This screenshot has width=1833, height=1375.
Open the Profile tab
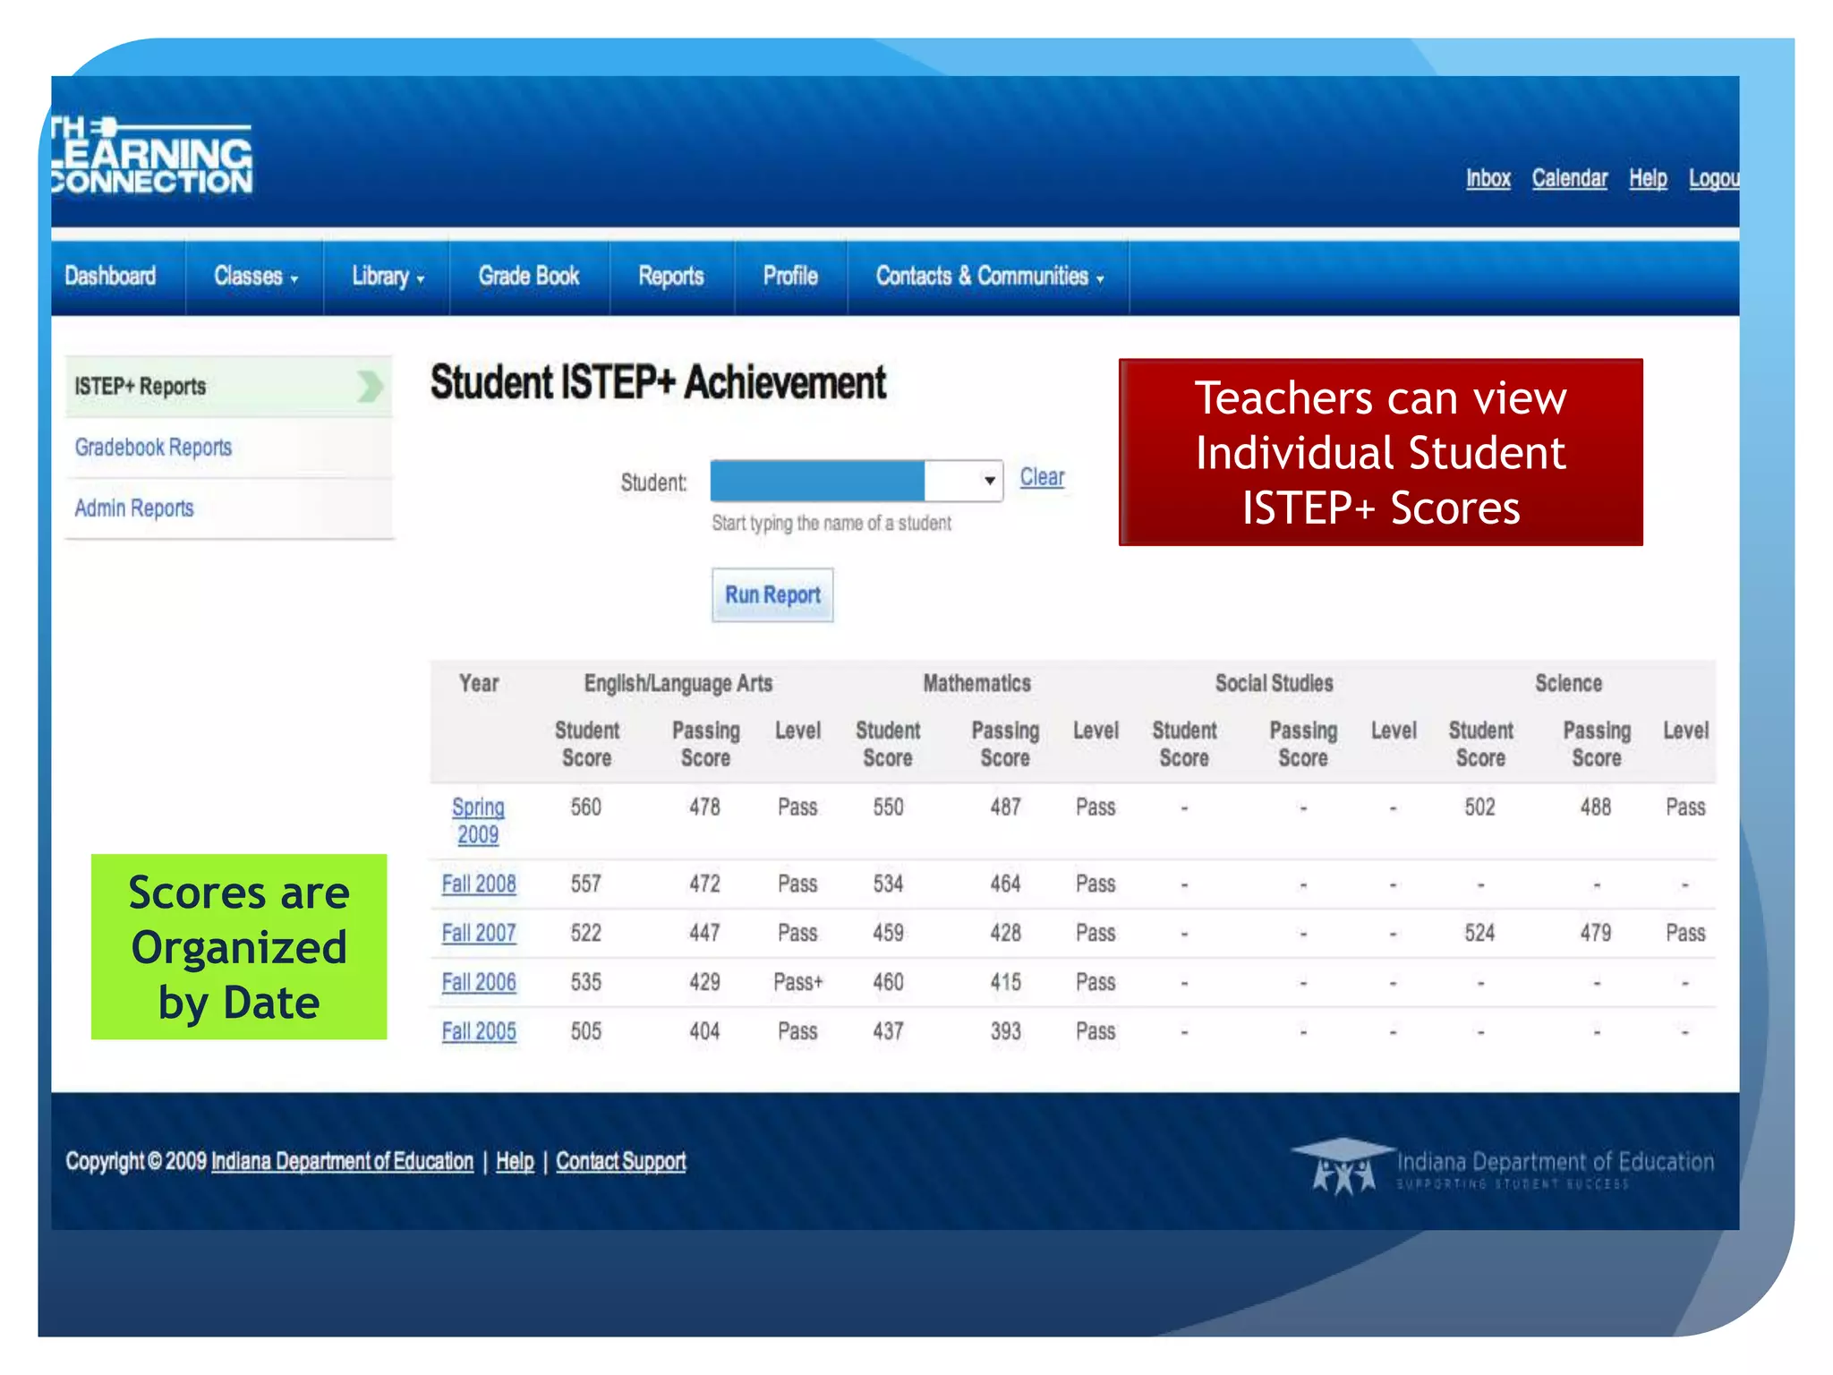(x=790, y=277)
